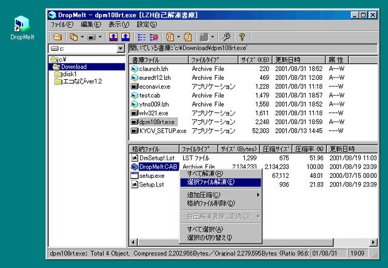Open the dropdown beside the grayed-out dark page icon
The width and height of the screenshot is (388, 268).
[x=213, y=37]
